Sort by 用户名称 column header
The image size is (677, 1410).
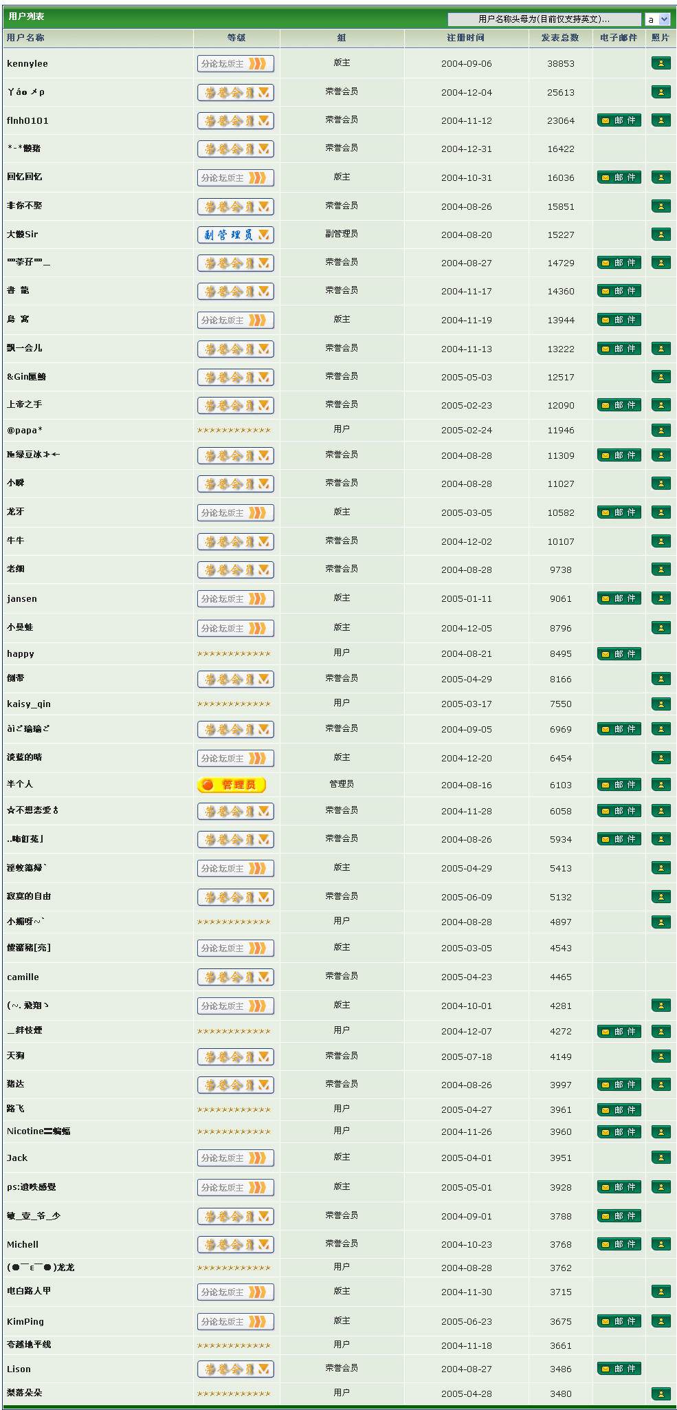coord(25,38)
